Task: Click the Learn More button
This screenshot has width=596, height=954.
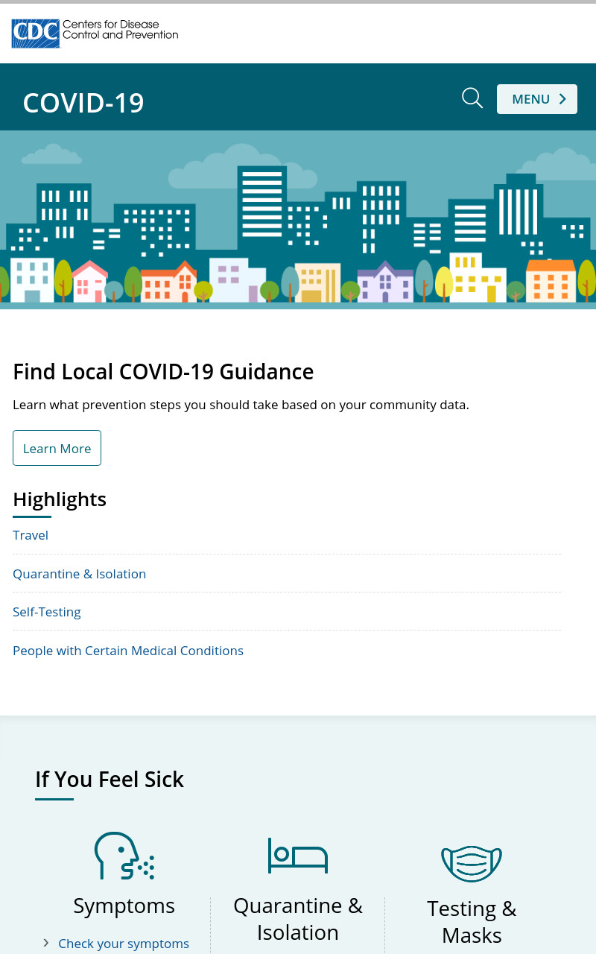Action: (x=57, y=448)
